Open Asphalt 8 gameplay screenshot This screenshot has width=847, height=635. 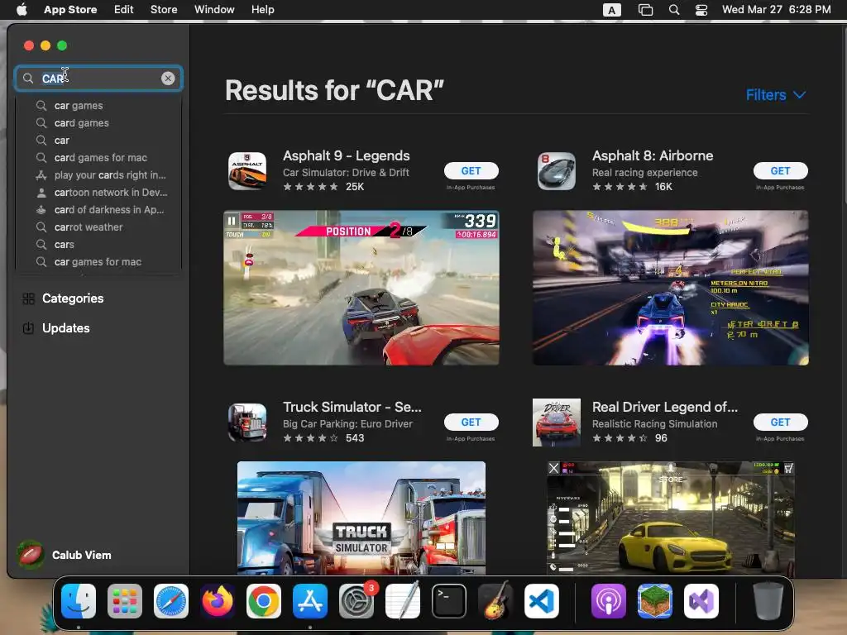[x=670, y=288]
